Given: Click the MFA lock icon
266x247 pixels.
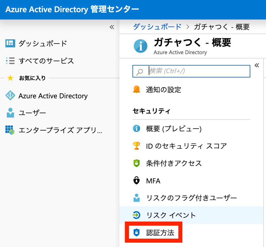Looking at the screenshot, I should click(136, 180).
